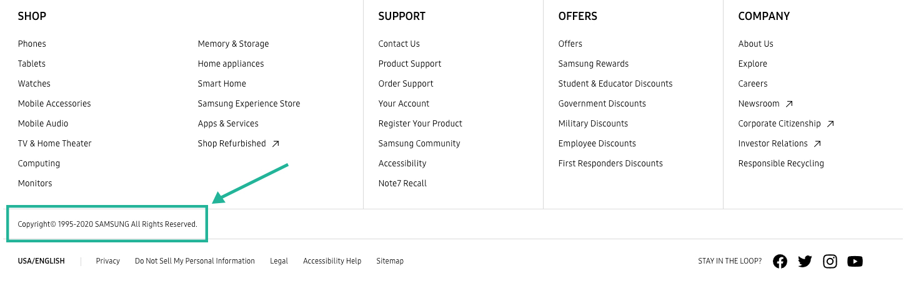The image size is (906, 281).
Task: Open the Phones shop link
Action: (x=32, y=44)
